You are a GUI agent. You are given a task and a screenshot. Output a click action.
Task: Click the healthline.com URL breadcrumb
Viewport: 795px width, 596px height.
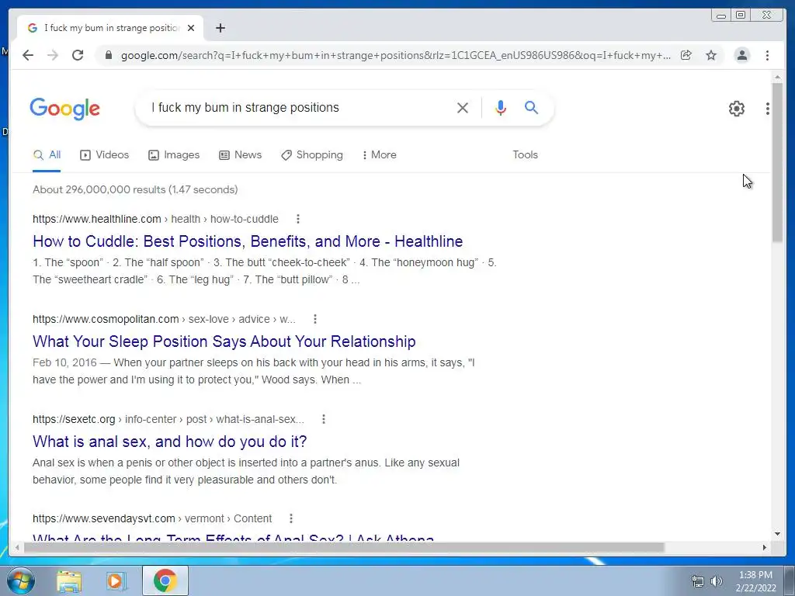(x=155, y=219)
